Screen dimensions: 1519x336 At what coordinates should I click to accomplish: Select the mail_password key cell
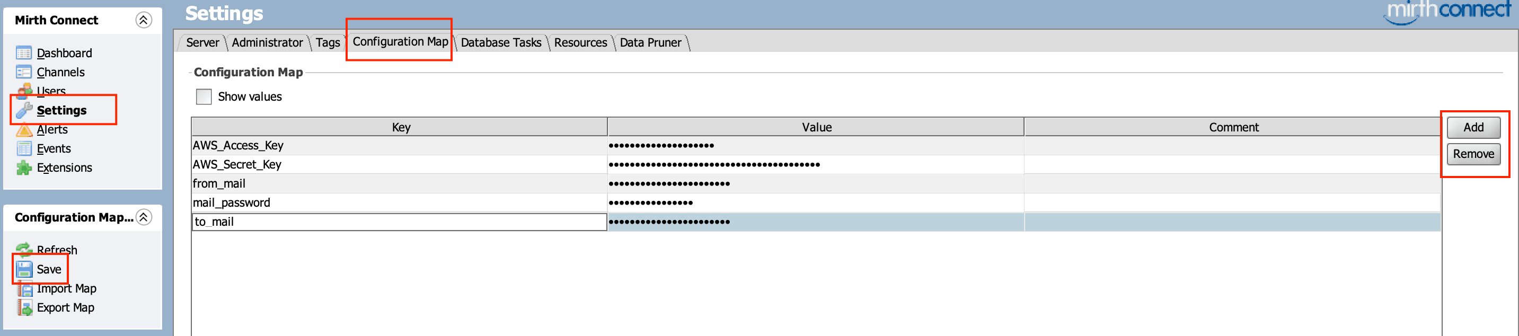(x=400, y=203)
